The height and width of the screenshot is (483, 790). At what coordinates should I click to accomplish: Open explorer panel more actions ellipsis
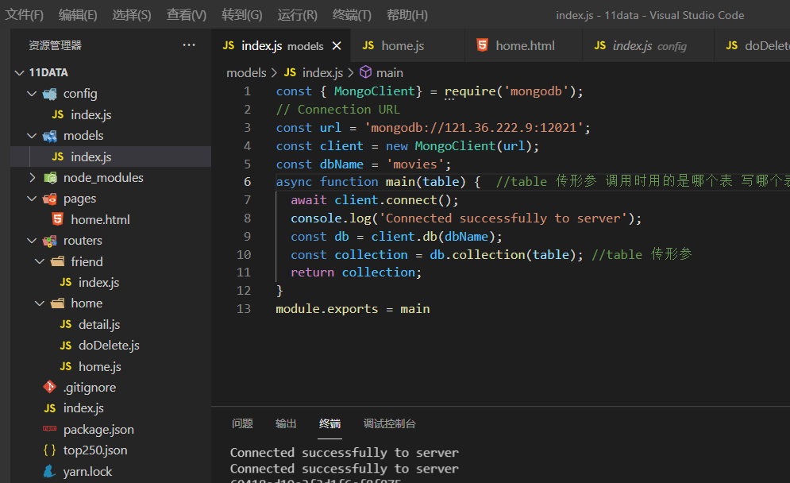(189, 44)
